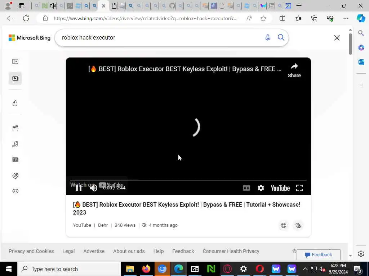Screen dimensions: 369x276
Task: Pause the video playback
Action: point(79,188)
